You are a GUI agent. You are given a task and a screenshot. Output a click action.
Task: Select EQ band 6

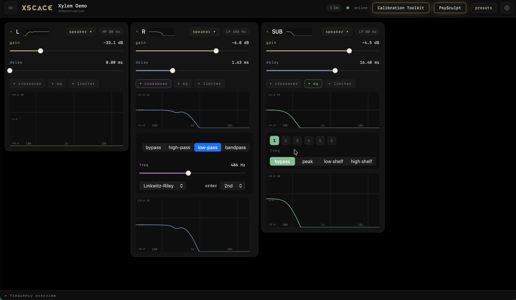click(x=332, y=140)
